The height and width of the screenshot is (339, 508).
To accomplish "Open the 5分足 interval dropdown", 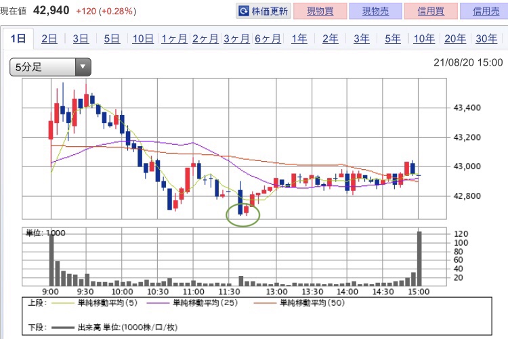I will (50, 67).
